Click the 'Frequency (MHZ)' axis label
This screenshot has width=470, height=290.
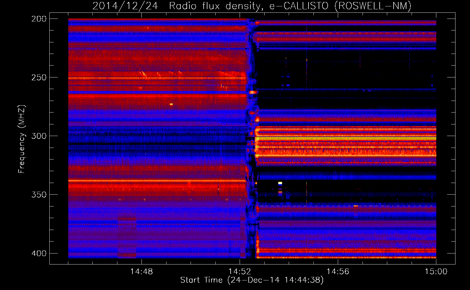(x=22, y=139)
